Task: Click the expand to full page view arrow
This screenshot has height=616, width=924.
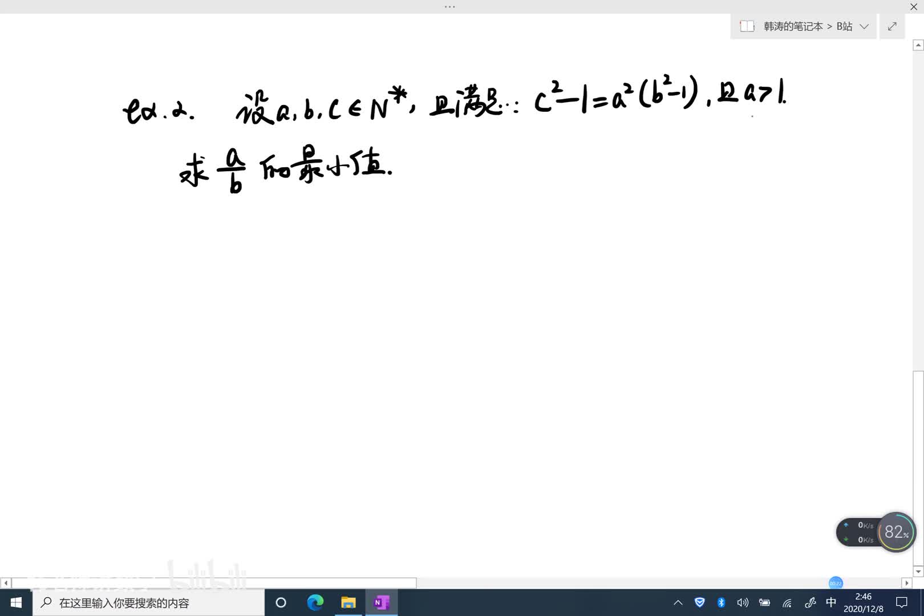Action: click(892, 26)
